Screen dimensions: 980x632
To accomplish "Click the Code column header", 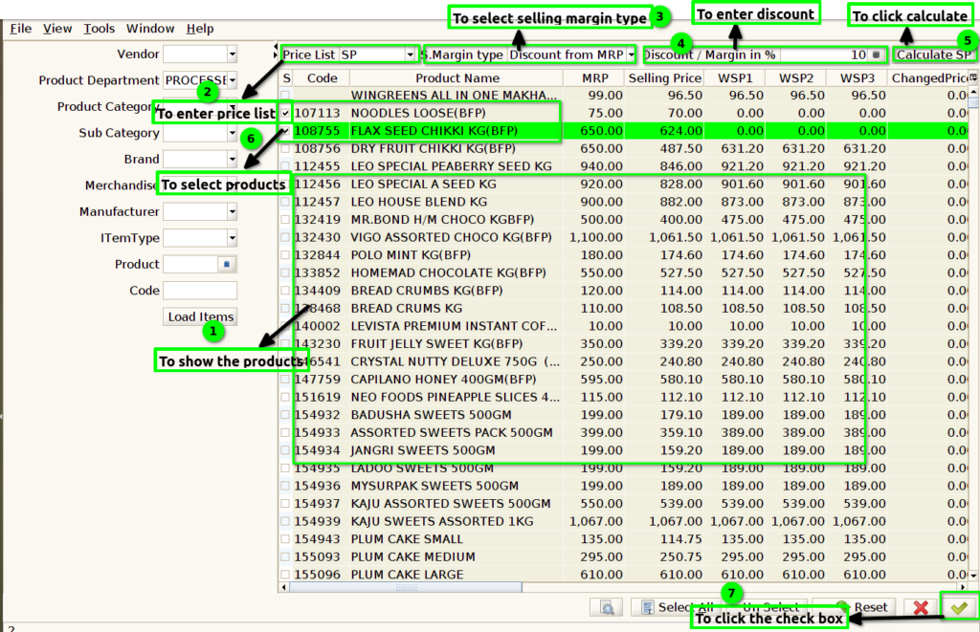I will click(322, 78).
